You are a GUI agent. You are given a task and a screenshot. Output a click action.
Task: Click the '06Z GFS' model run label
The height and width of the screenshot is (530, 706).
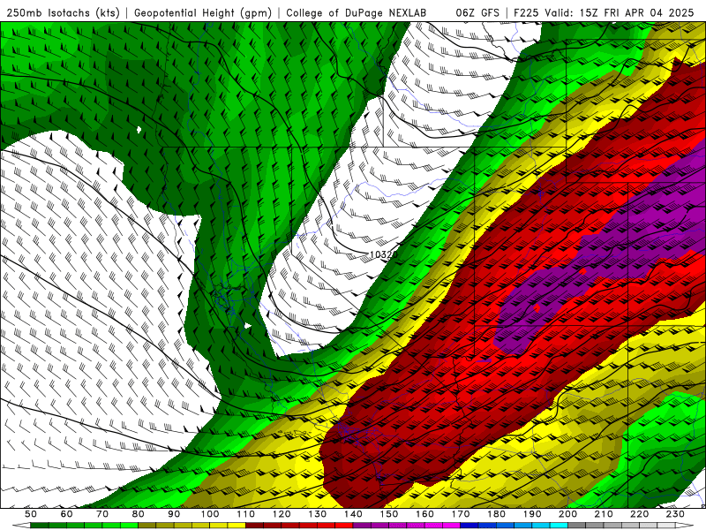pyautogui.click(x=477, y=12)
